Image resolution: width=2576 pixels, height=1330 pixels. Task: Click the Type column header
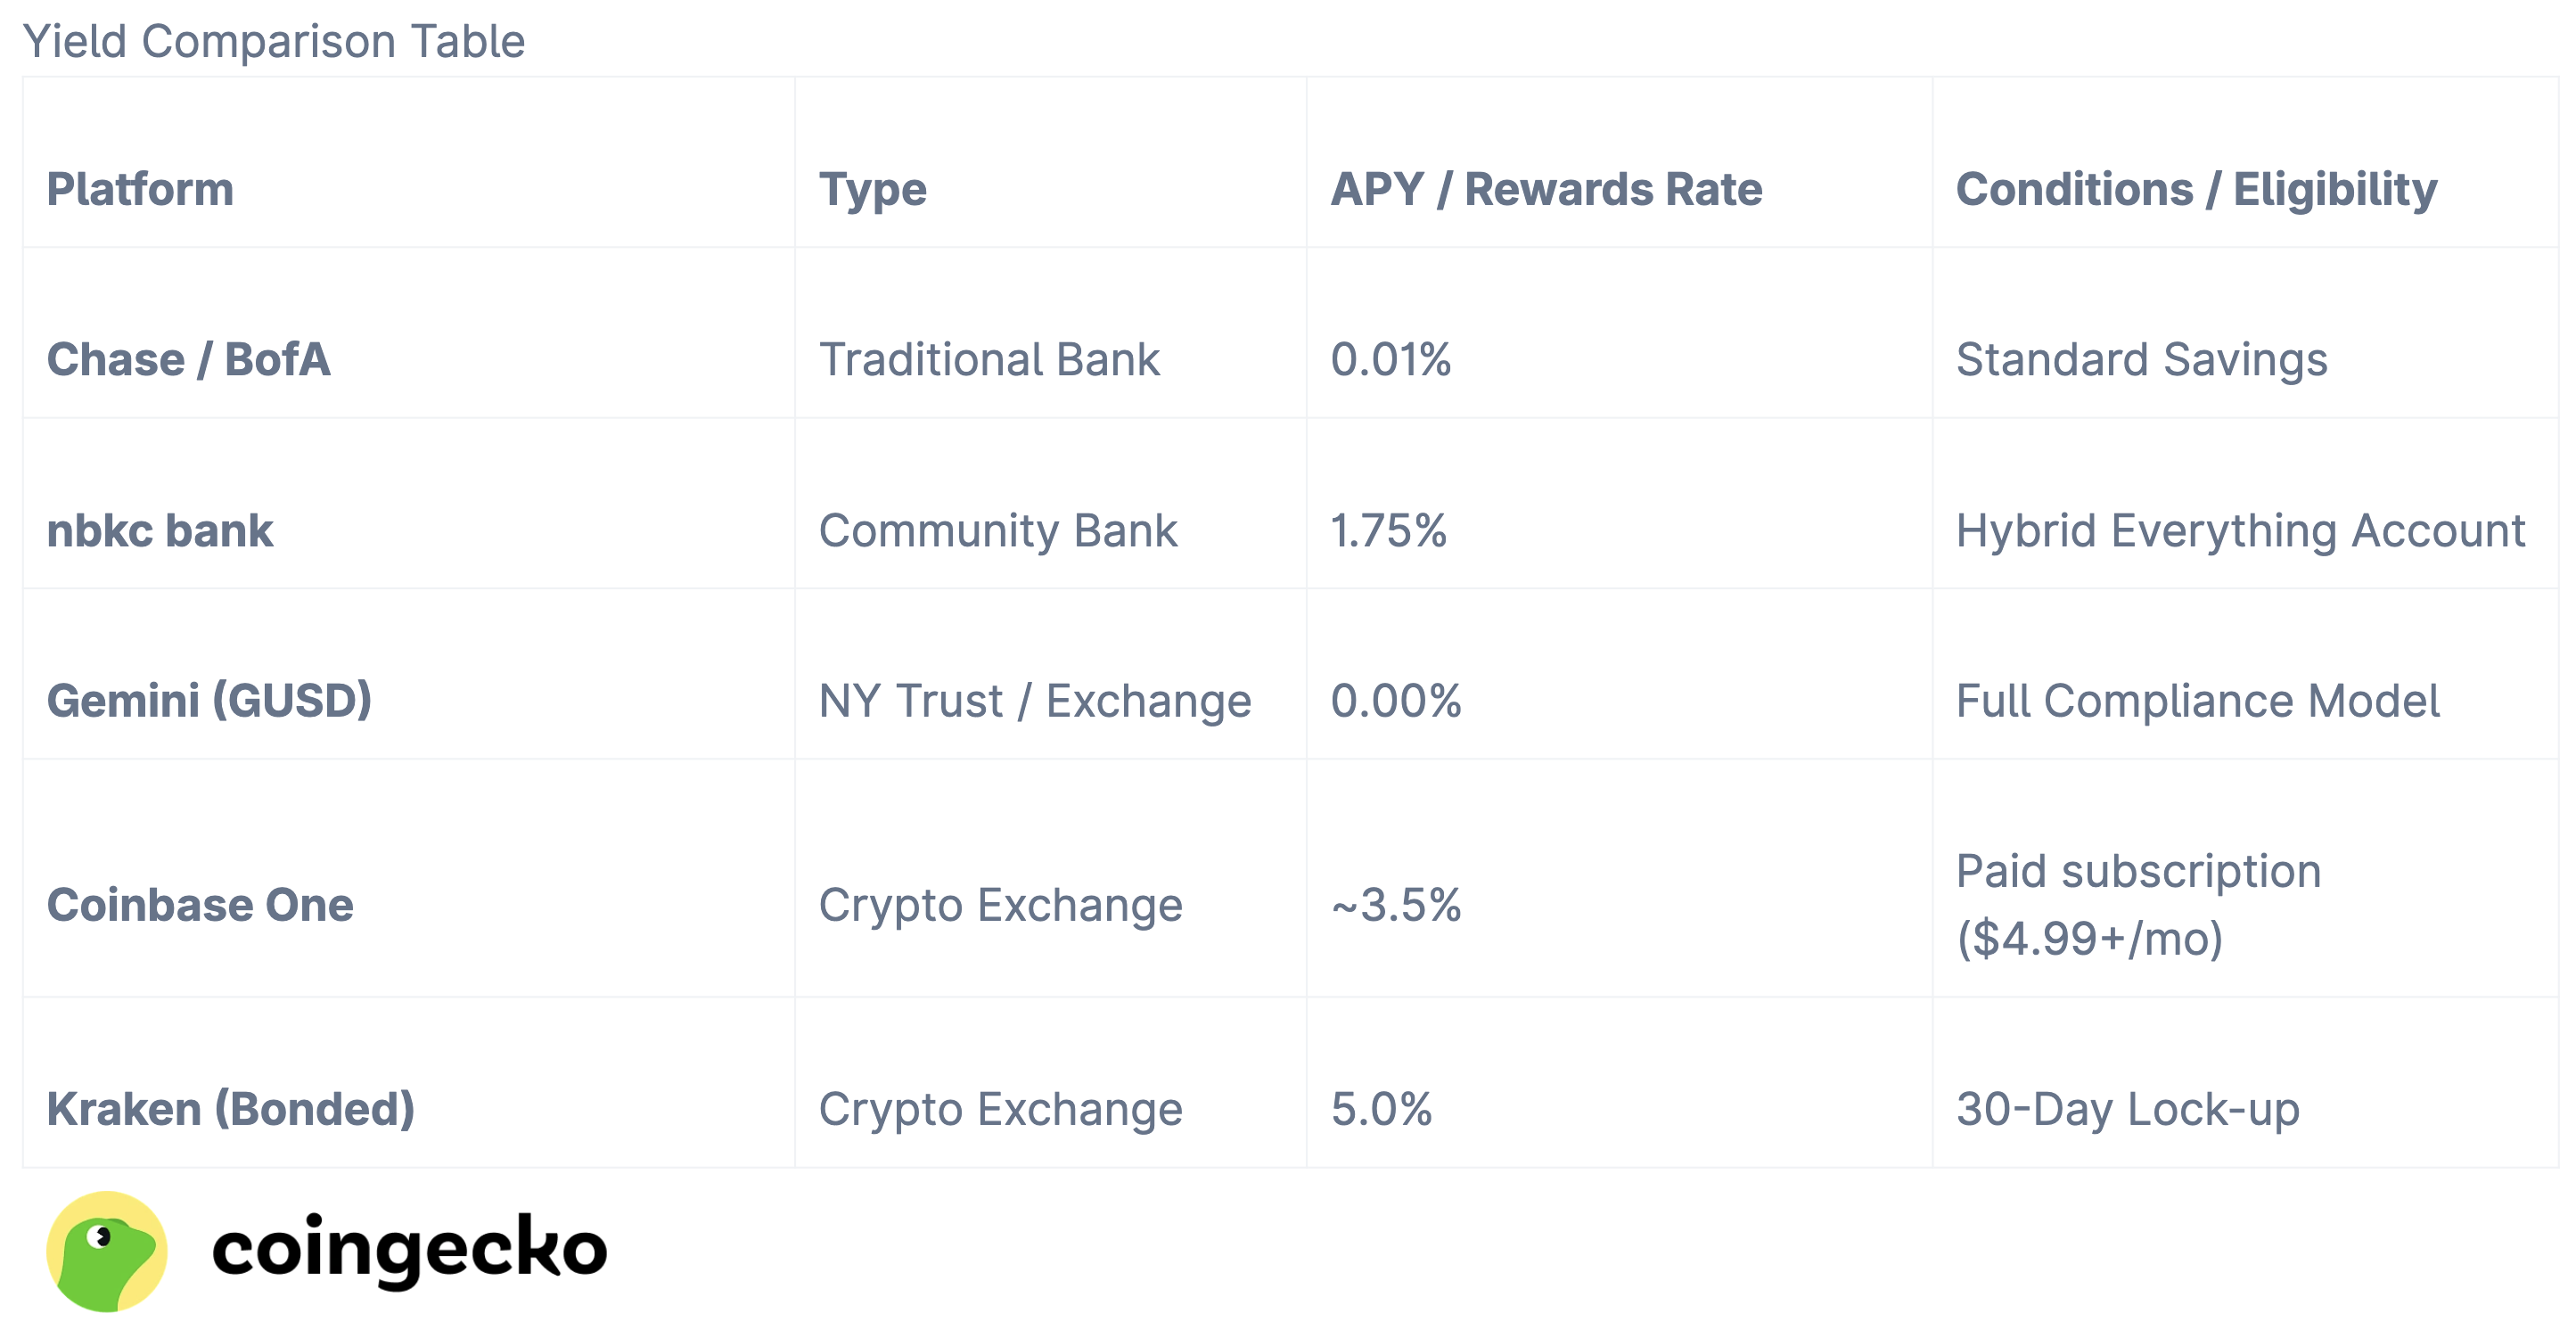(x=872, y=189)
